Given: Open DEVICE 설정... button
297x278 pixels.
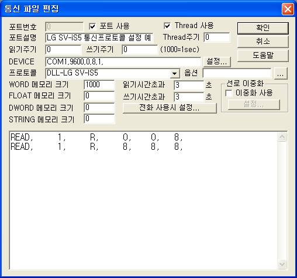Looking at the screenshot, I should click(x=217, y=61).
